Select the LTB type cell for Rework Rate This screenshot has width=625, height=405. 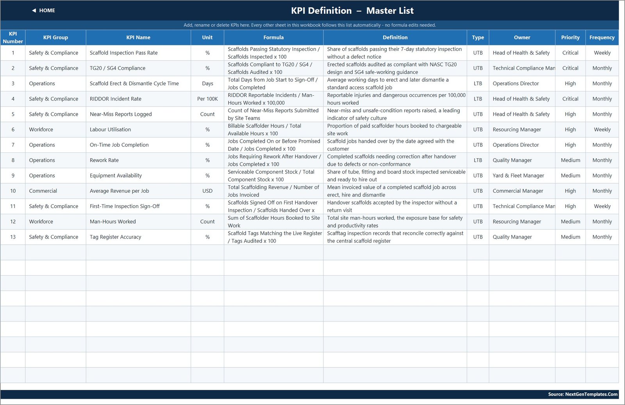[478, 160]
